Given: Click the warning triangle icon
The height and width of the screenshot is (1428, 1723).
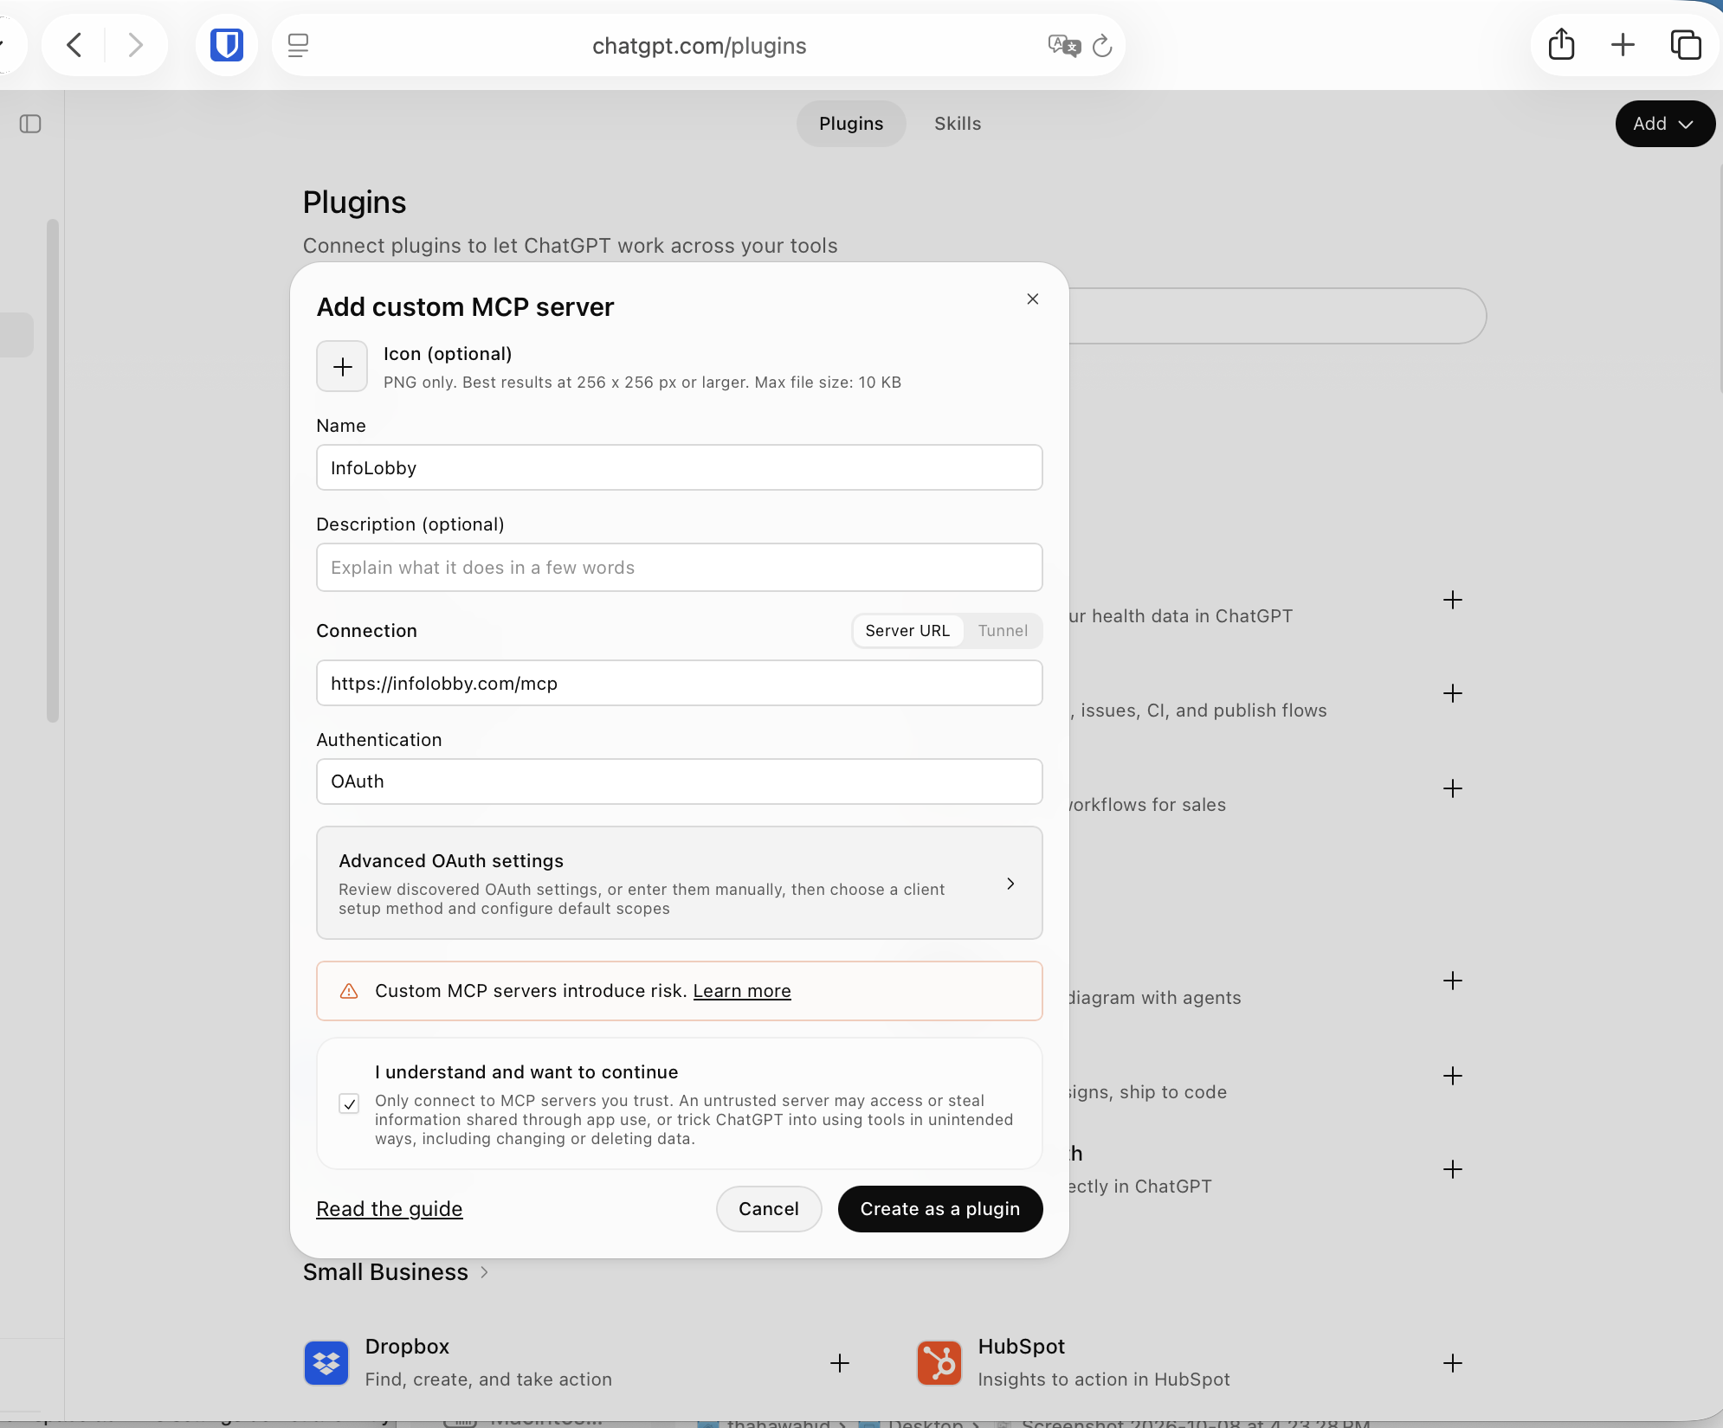Looking at the screenshot, I should pos(349,991).
